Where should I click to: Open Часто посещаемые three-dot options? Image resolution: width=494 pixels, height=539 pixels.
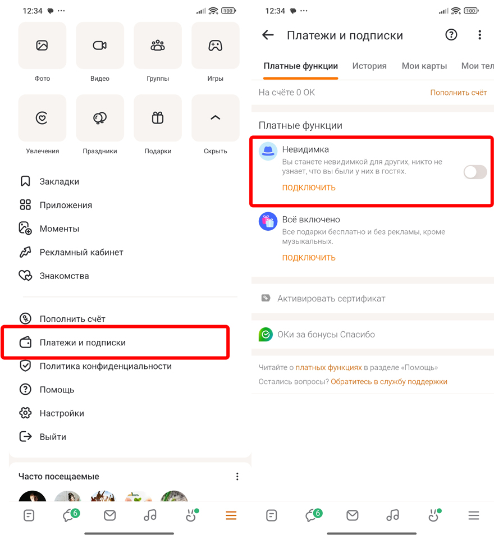(237, 477)
